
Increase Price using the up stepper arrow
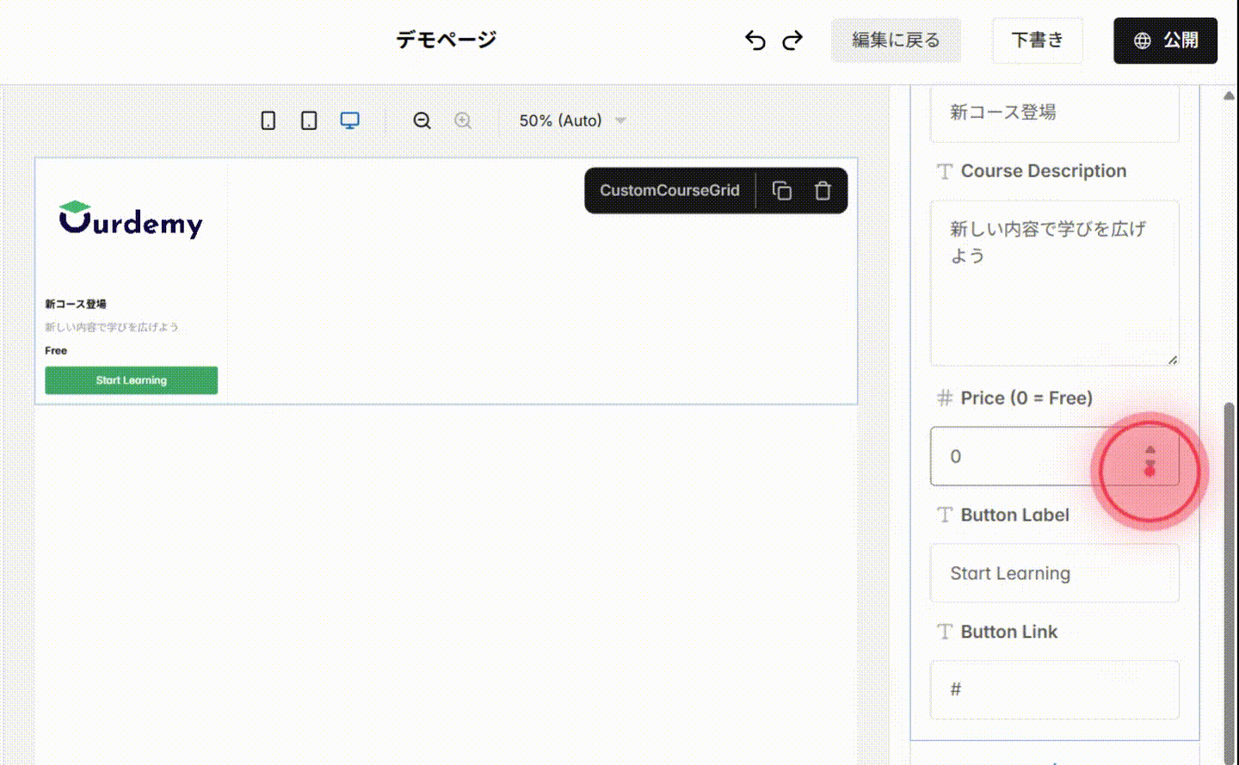(x=1150, y=448)
